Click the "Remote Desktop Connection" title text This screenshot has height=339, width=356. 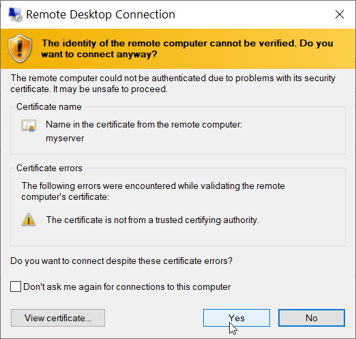[100, 14]
